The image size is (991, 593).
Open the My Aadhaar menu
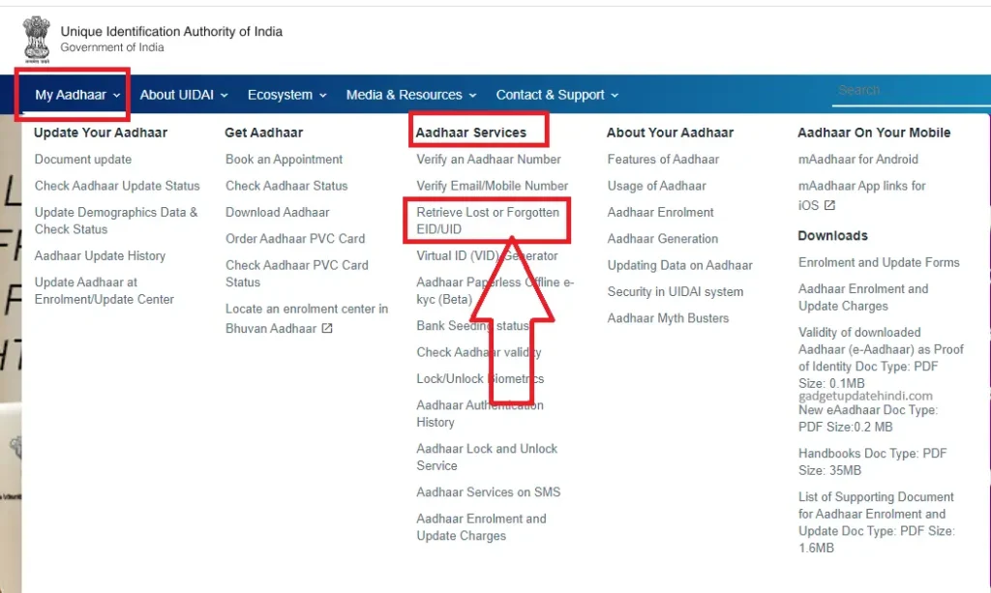click(x=72, y=94)
